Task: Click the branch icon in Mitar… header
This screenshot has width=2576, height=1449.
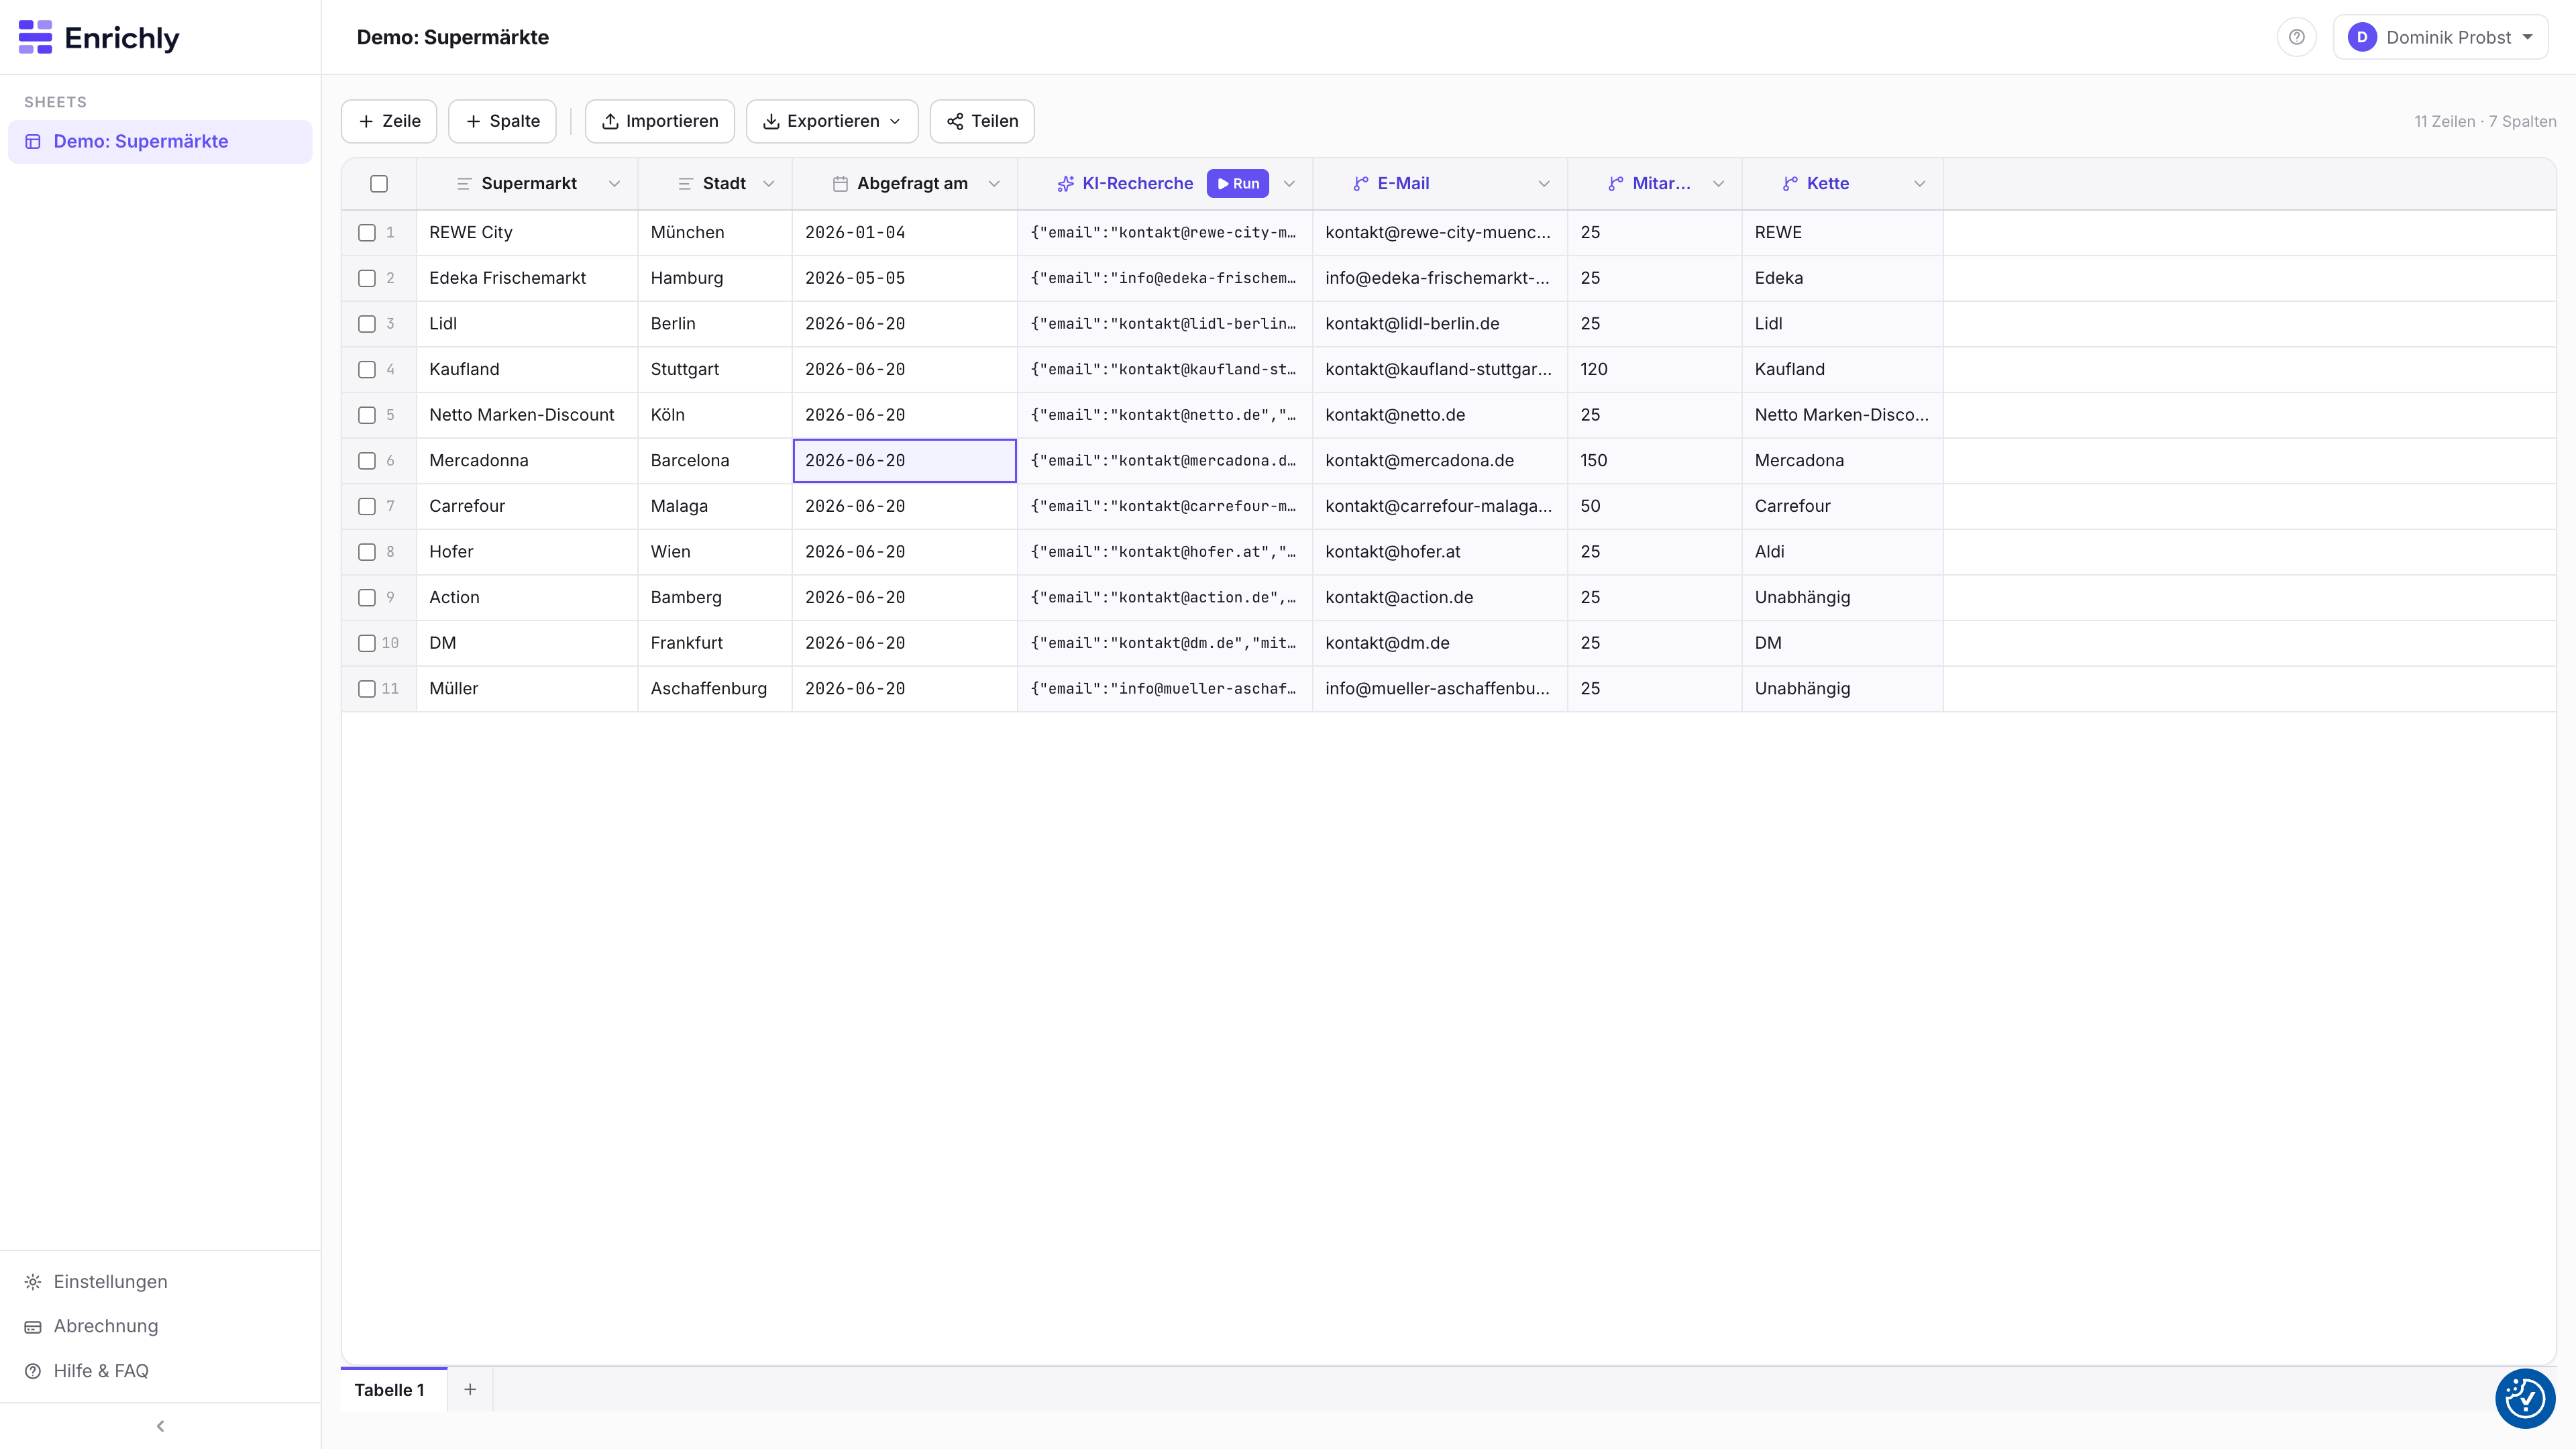Action: tap(1616, 184)
